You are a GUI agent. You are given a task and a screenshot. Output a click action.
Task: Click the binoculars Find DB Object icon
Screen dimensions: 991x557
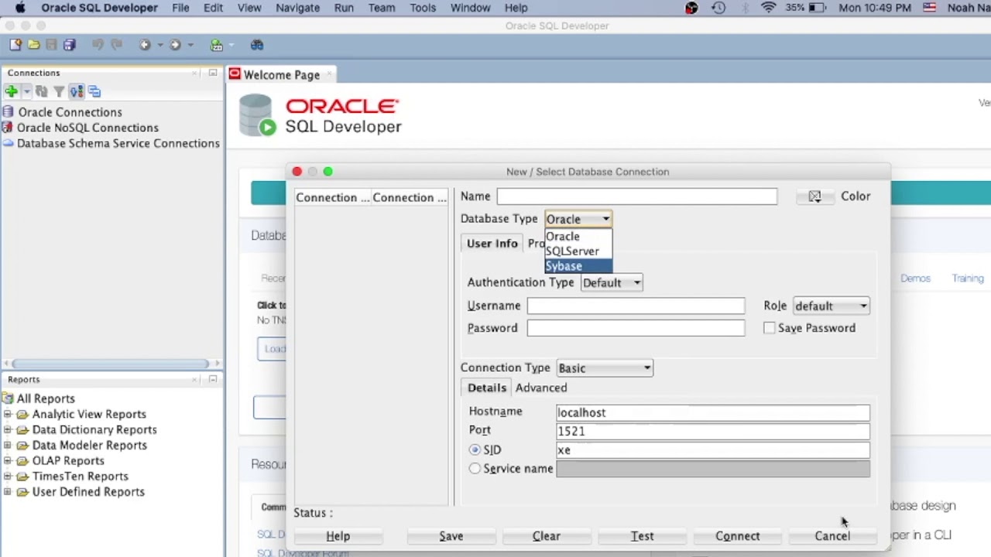[257, 45]
